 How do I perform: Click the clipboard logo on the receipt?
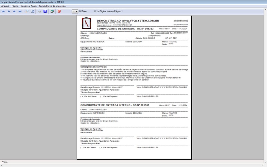point(86,23)
